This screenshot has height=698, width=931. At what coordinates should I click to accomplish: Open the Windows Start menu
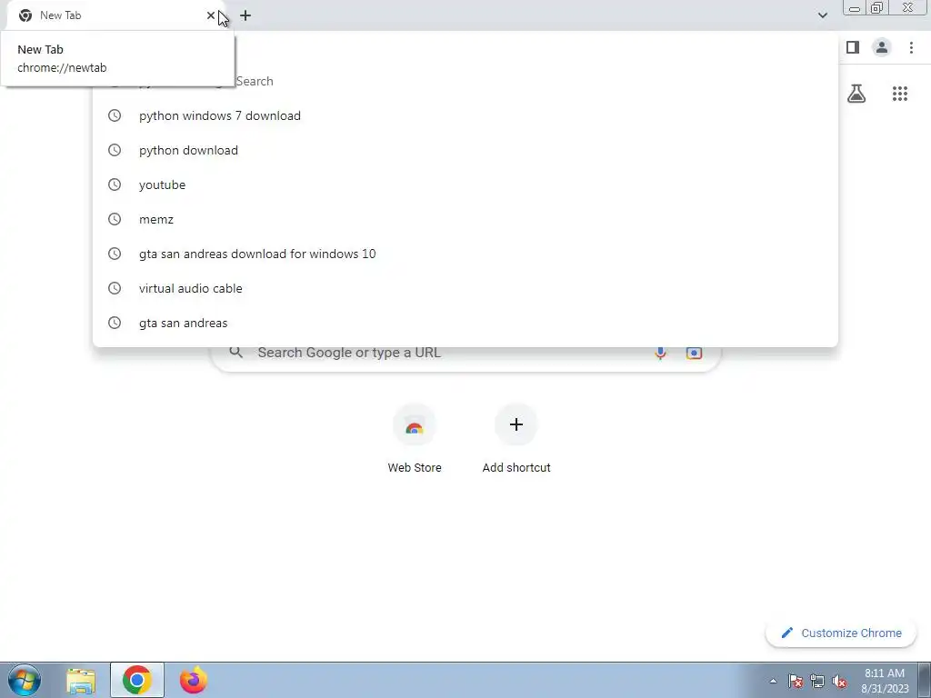coord(25,680)
